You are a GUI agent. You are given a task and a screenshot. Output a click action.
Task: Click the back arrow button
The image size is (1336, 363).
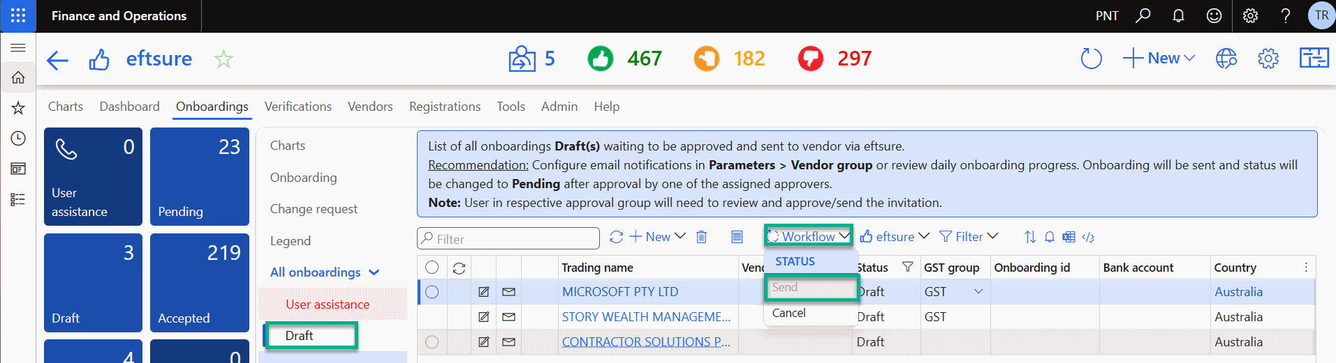point(57,60)
